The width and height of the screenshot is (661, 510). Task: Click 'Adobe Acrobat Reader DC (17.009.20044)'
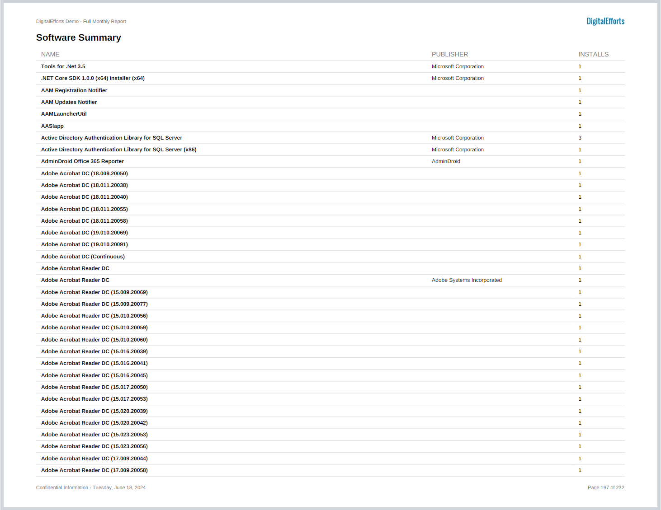pyautogui.click(x=94, y=459)
